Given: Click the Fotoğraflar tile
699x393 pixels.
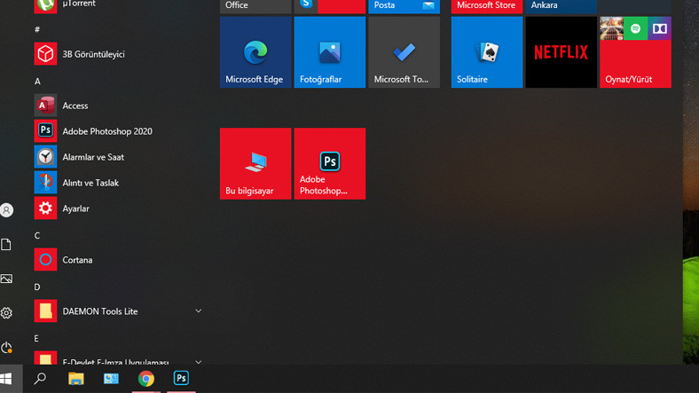Looking at the screenshot, I should tap(329, 52).
